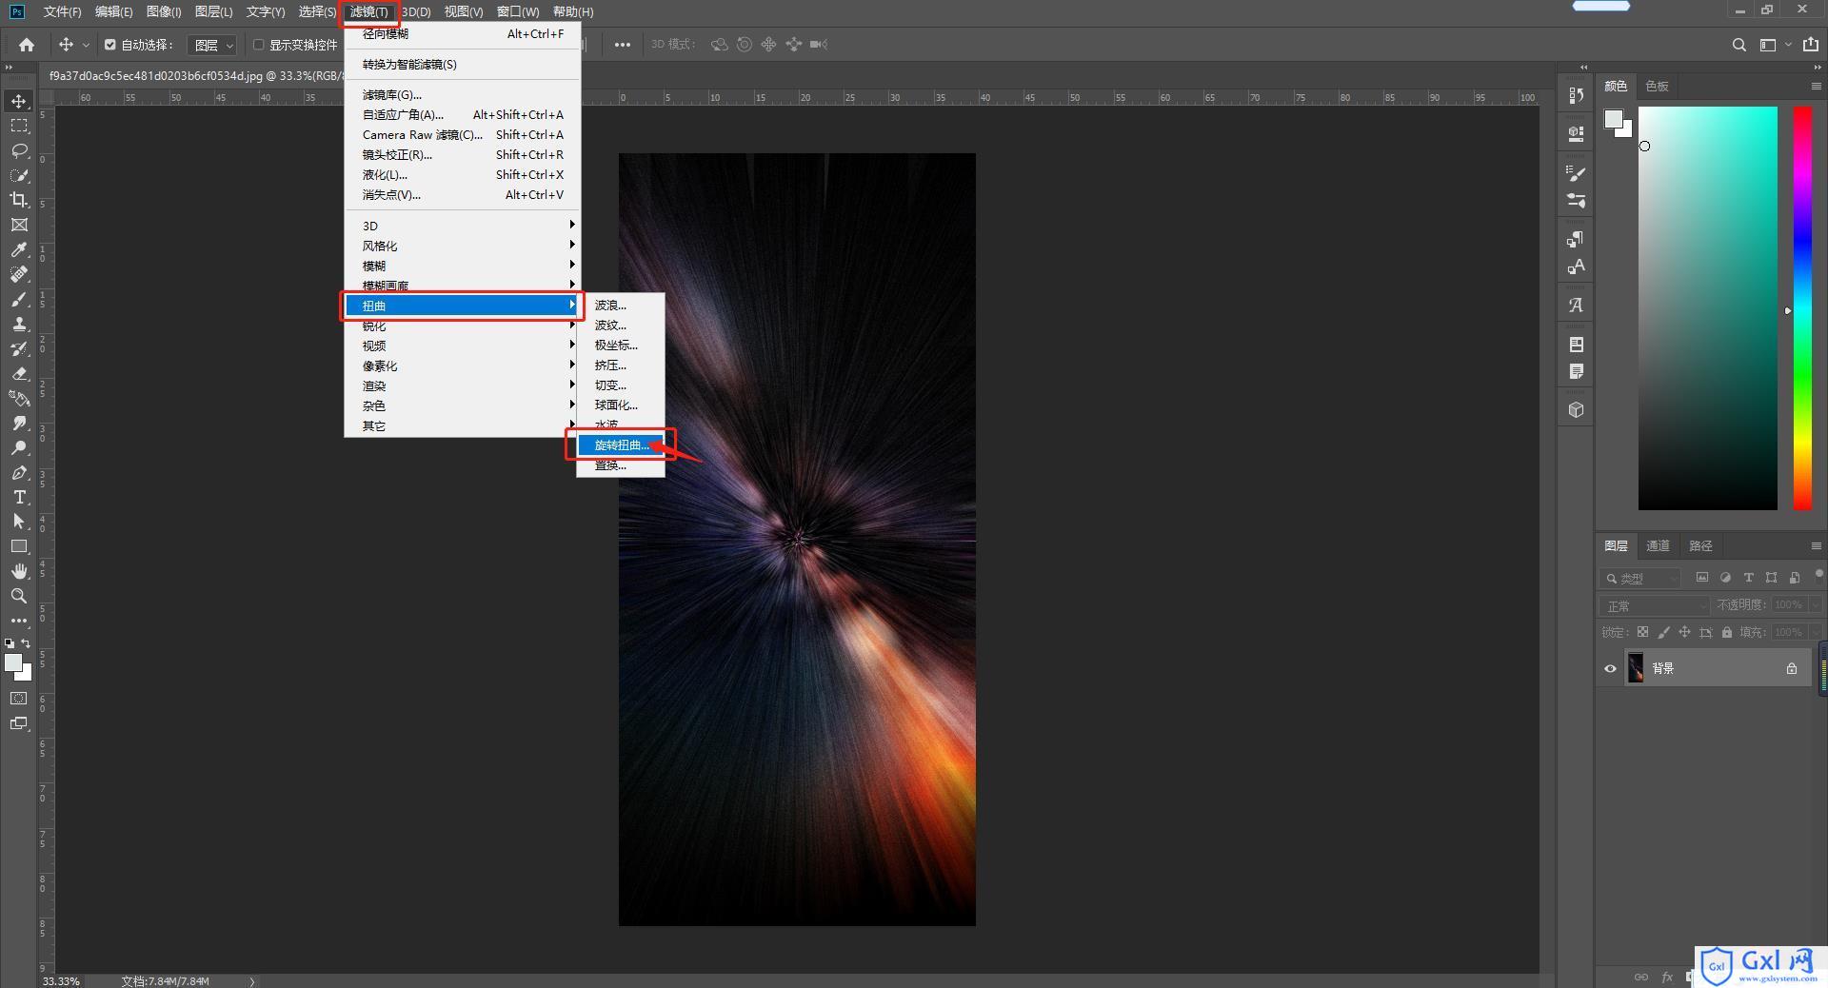This screenshot has height=988, width=1828.
Task: Switch to the 通道 tab
Action: coord(1658,545)
